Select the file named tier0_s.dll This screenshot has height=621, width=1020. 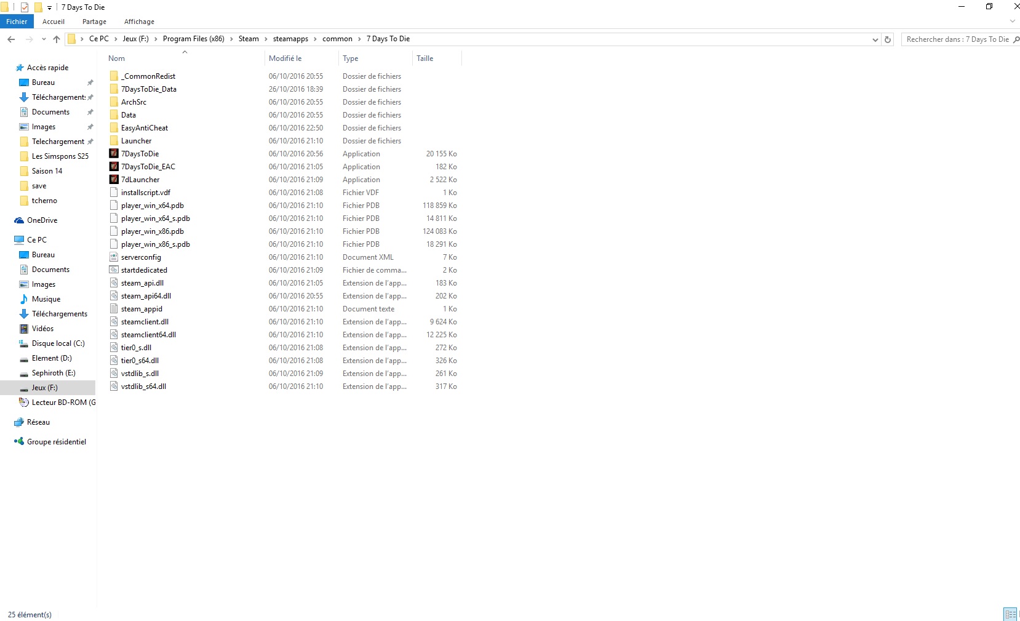pyautogui.click(x=136, y=348)
